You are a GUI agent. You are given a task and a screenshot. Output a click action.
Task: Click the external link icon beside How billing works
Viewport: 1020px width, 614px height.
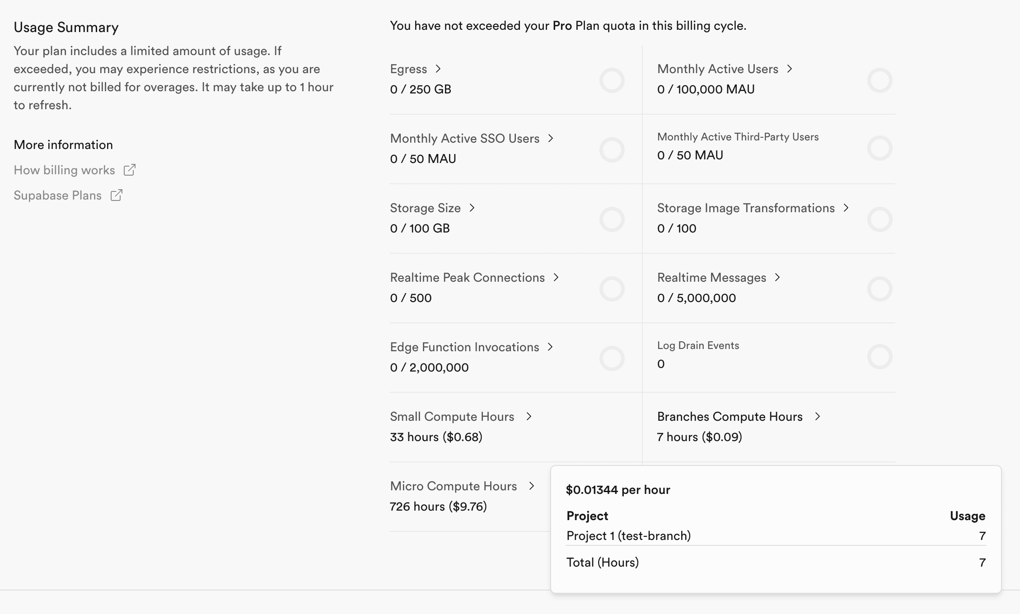[130, 170]
